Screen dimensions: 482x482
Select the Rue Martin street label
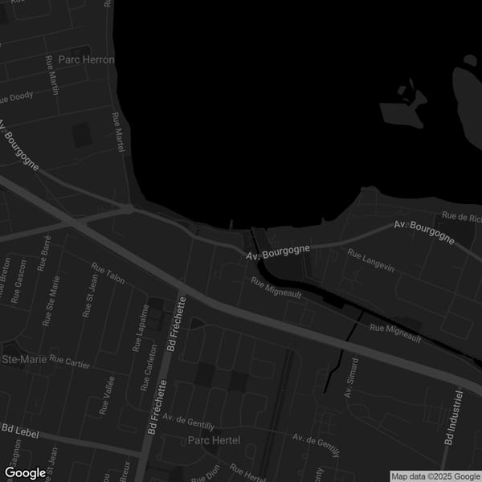[x=53, y=75]
